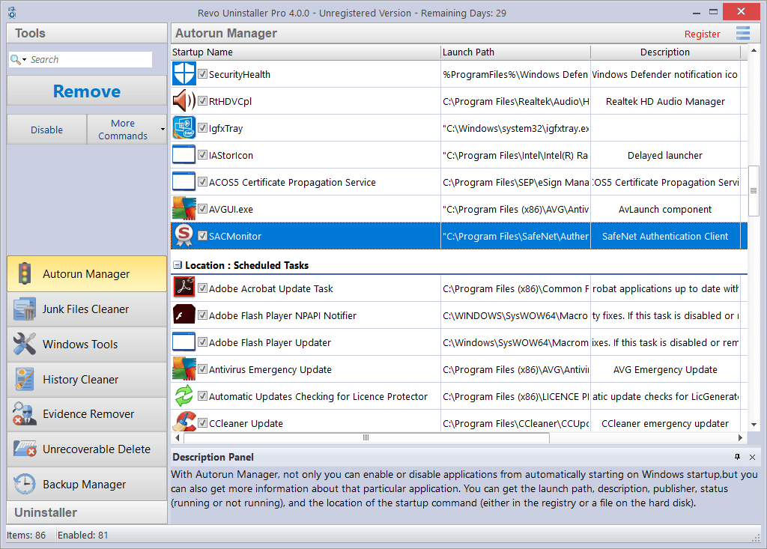Click the Adobe Flash Player NPAPI Notifier icon
Viewport: 767px width, 549px height.
point(184,315)
